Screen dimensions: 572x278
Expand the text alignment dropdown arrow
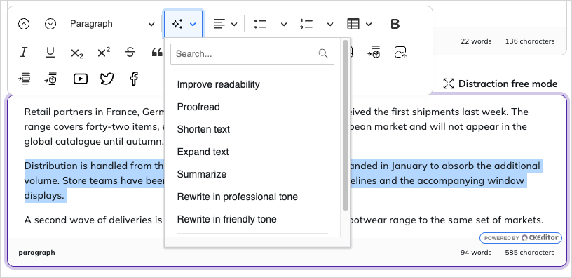pos(235,25)
